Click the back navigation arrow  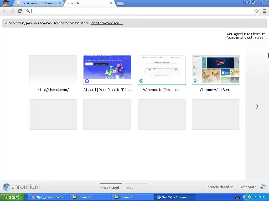tap(5, 11)
